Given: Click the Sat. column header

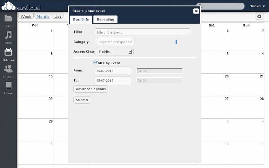Looking at the screenshot, I should (212, 25).
